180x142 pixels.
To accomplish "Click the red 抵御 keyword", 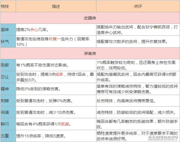I will click(65, 124).
